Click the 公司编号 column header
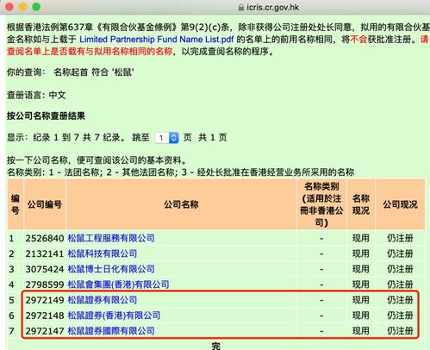This screenshot has width=430, height=350. coord(45,204)
